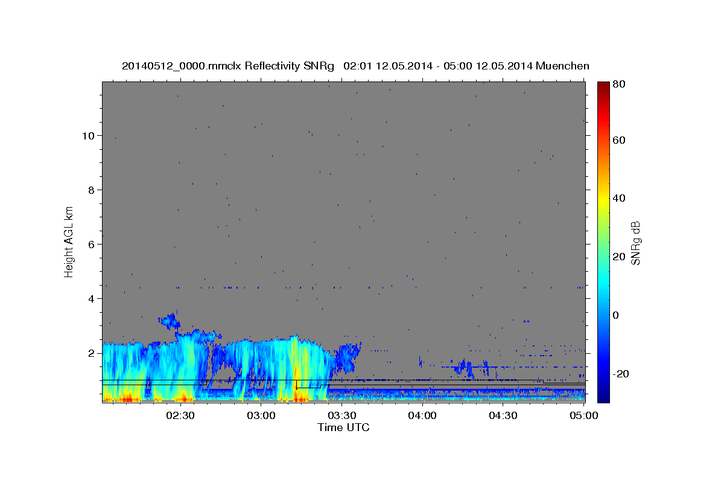
Task: Click the height tick label 6
Action: coord(92,245)
